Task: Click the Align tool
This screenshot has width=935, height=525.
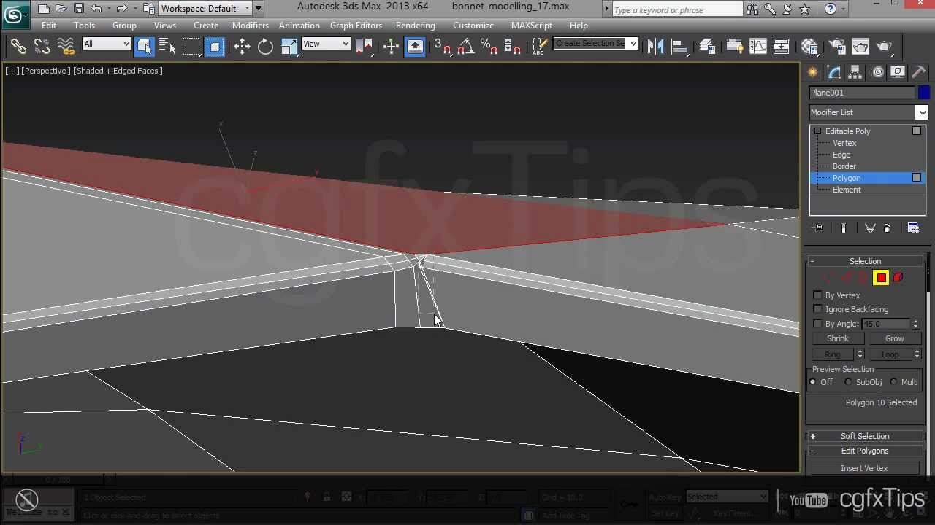Action: tap(679, 47)
